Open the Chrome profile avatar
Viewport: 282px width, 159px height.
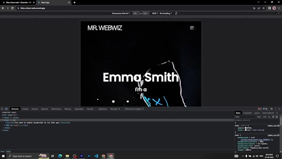click(x=274, y=8)
